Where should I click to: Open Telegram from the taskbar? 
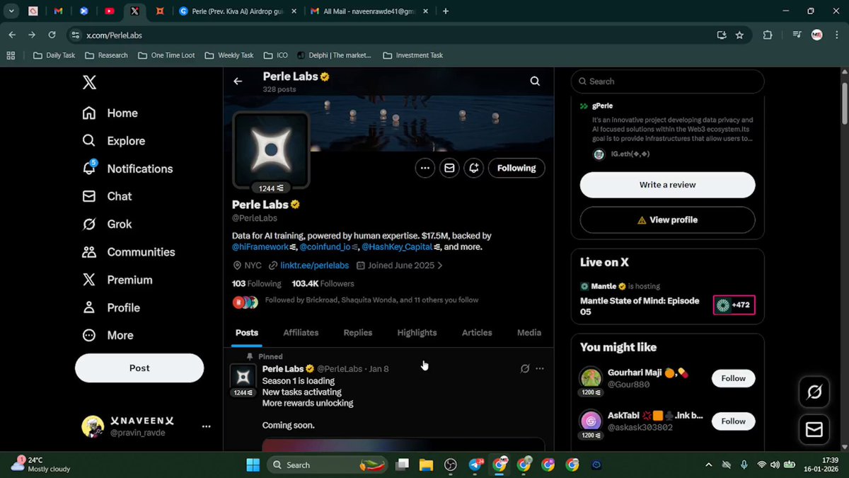click(475, 465)
